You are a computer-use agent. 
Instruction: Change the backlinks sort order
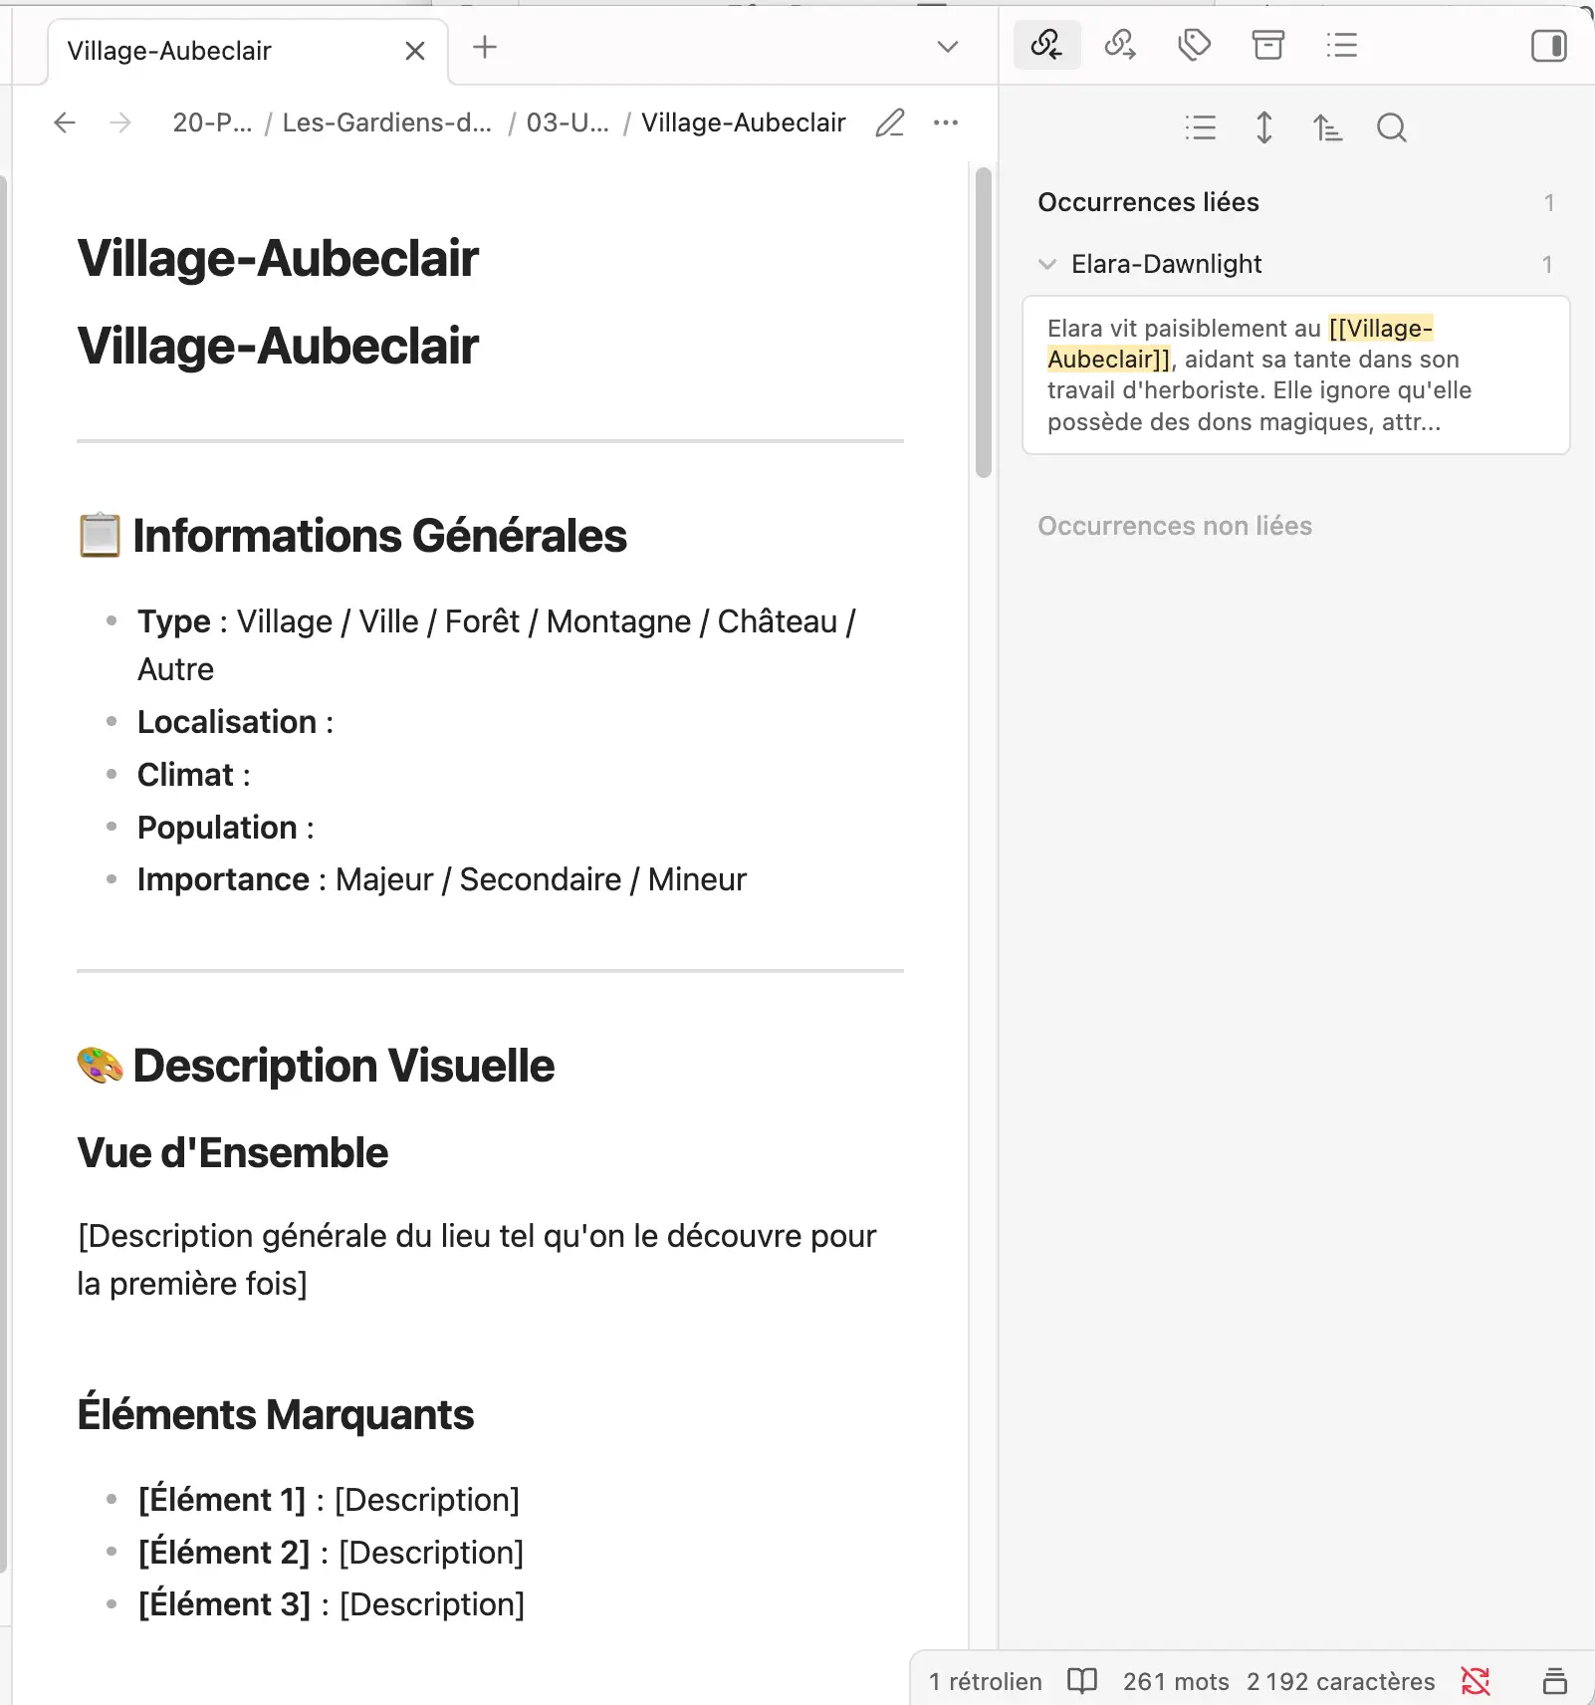coord(1327,127)
